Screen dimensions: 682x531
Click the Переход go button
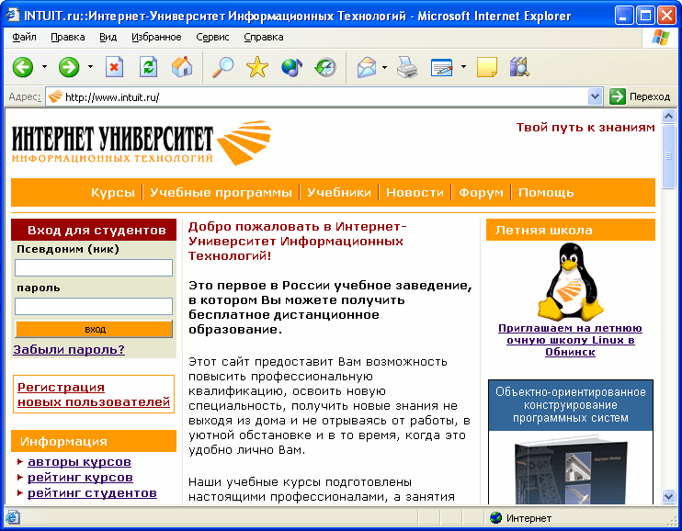click(x=640, y=96)
